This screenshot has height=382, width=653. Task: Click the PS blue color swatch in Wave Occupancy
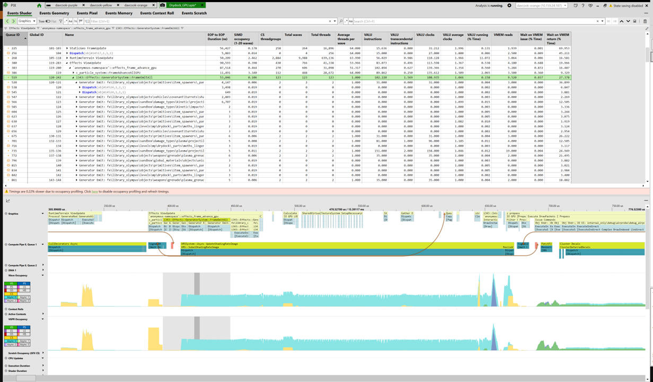[24, 284]
